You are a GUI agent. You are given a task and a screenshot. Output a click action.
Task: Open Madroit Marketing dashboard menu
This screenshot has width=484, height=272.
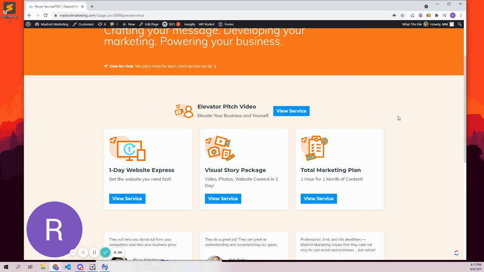(x=52, y=24)
